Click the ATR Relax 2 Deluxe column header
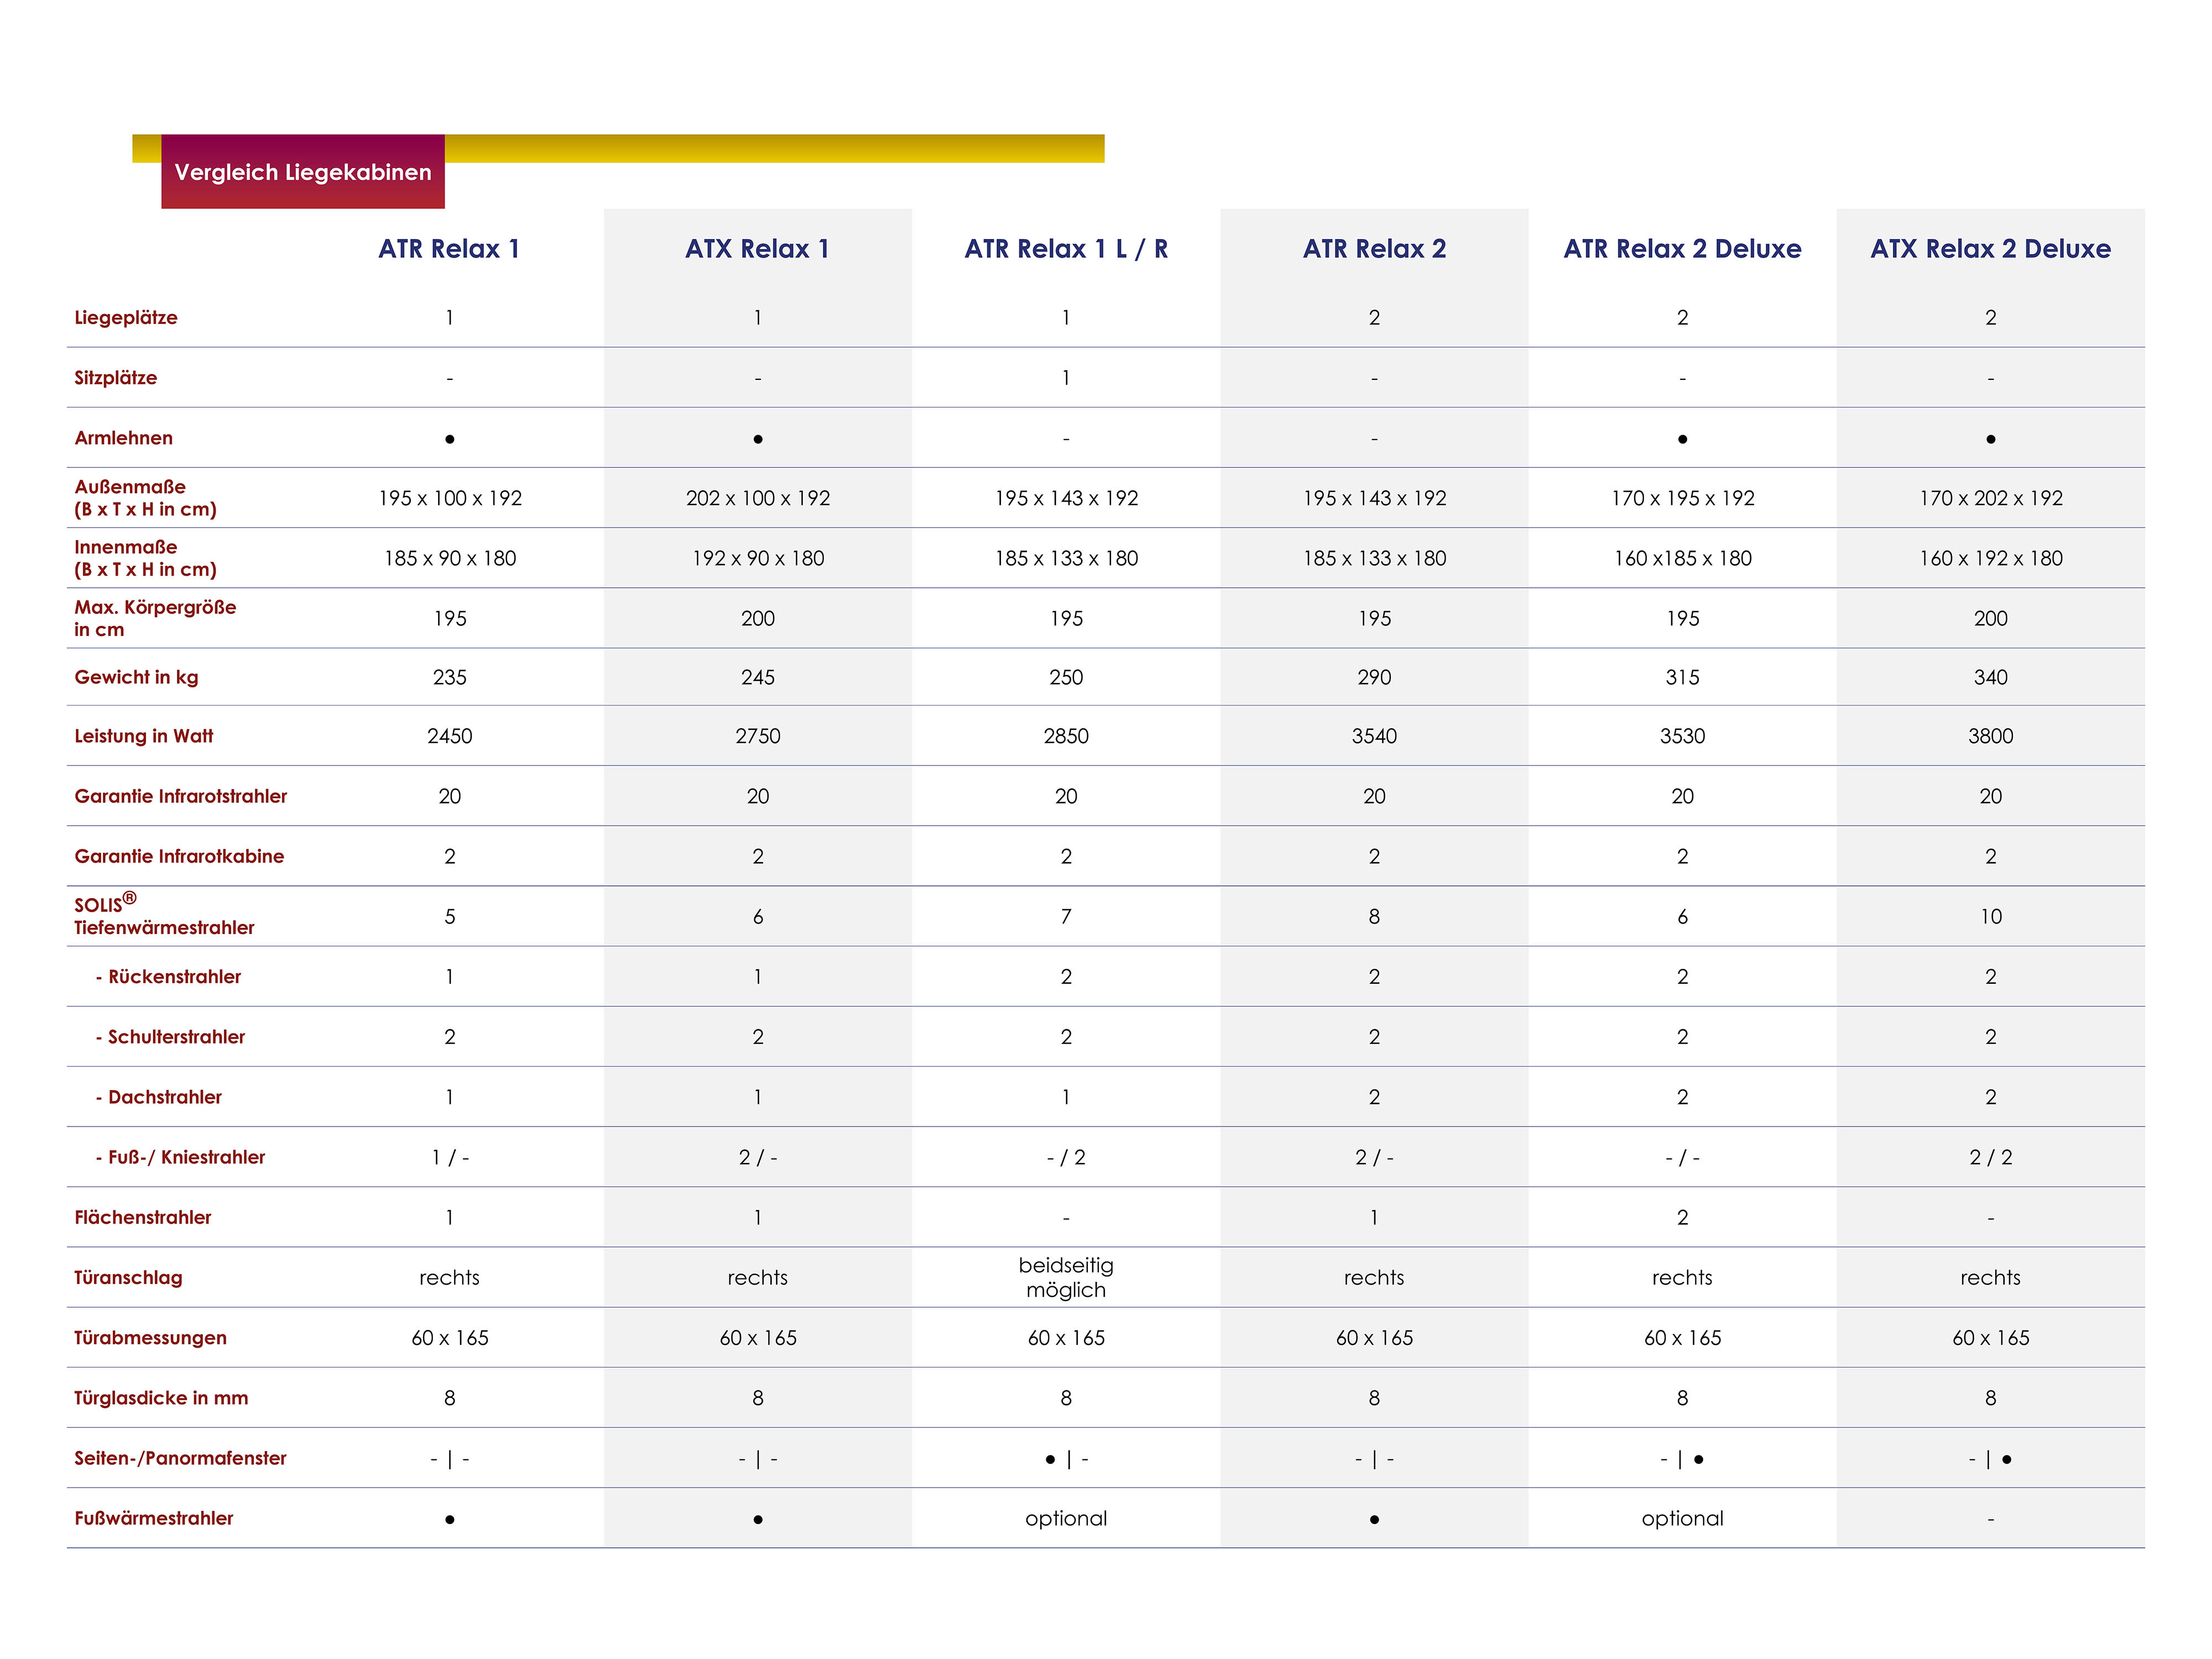2212x1659 pixels. tap(1682, 249)
